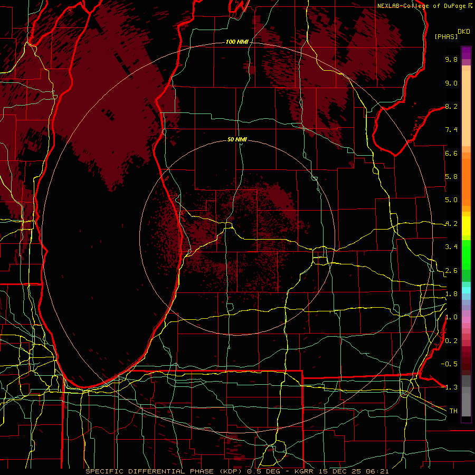Image resolution: width=475 pixels, height=475 pixels.
Task: Pick the pink band of the color scale
Action: tap(466, 320)
